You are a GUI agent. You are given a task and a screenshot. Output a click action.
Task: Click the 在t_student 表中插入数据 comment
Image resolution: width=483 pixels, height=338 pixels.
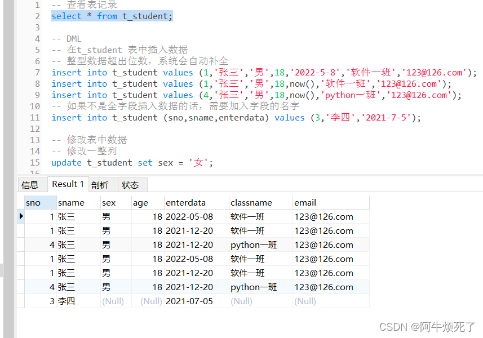[119, 50]
